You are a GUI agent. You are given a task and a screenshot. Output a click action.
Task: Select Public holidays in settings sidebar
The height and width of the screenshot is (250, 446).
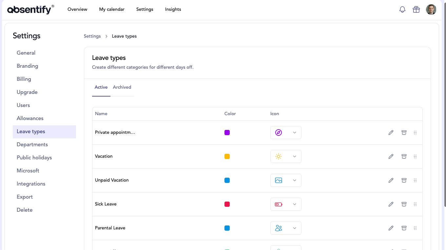coord(44,158)
